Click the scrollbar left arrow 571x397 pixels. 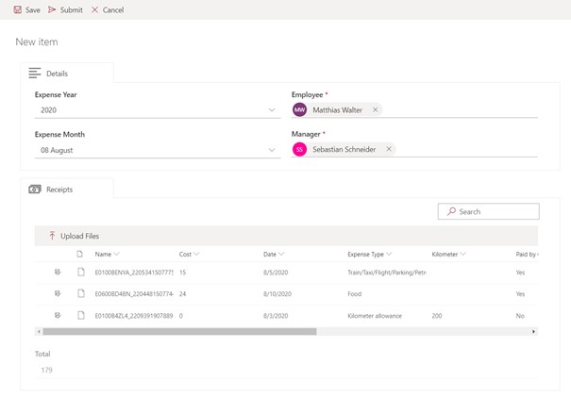(x=39, y=332)
